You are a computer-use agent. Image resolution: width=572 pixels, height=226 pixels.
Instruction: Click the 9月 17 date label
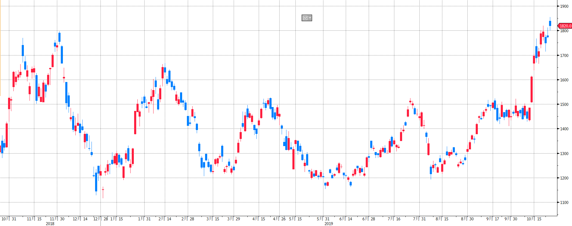click(493, 219)
